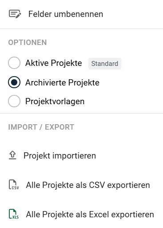Select the Aktive Projekte radio button

tap(14, 63)
